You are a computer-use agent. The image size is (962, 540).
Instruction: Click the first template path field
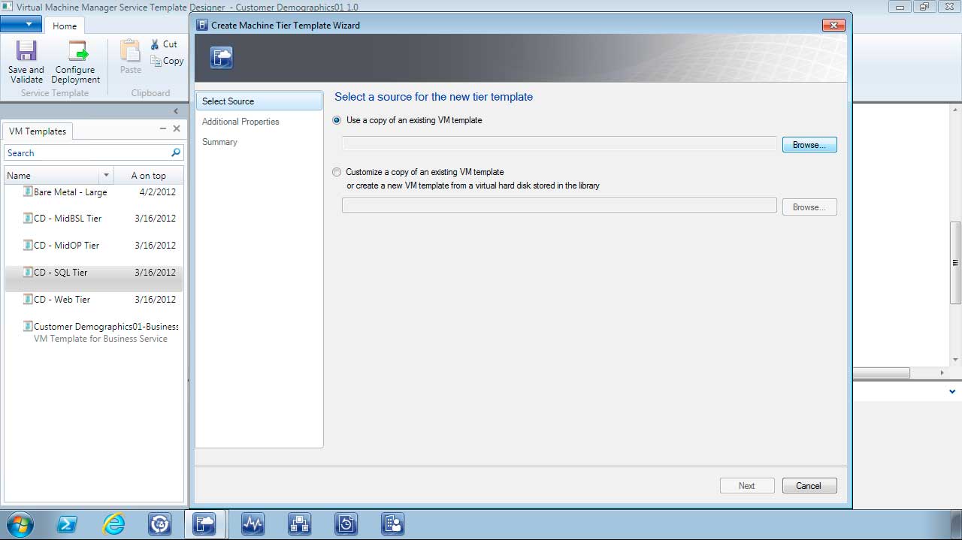pyautogui.click(x=559, y=143)
